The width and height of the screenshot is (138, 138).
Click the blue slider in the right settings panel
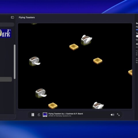(x=137, y=30)
